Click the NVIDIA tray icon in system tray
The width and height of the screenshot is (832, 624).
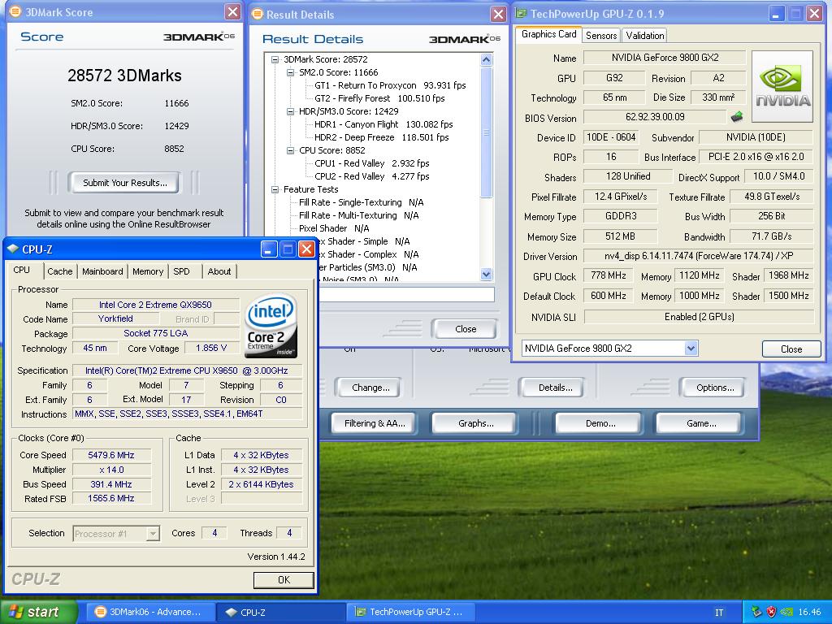[786, 612]
